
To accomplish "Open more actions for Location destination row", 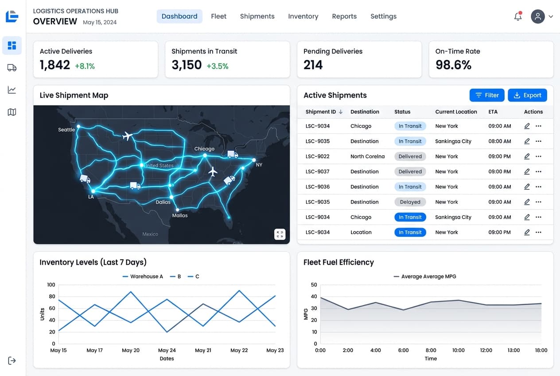I will tap(538, 232).
